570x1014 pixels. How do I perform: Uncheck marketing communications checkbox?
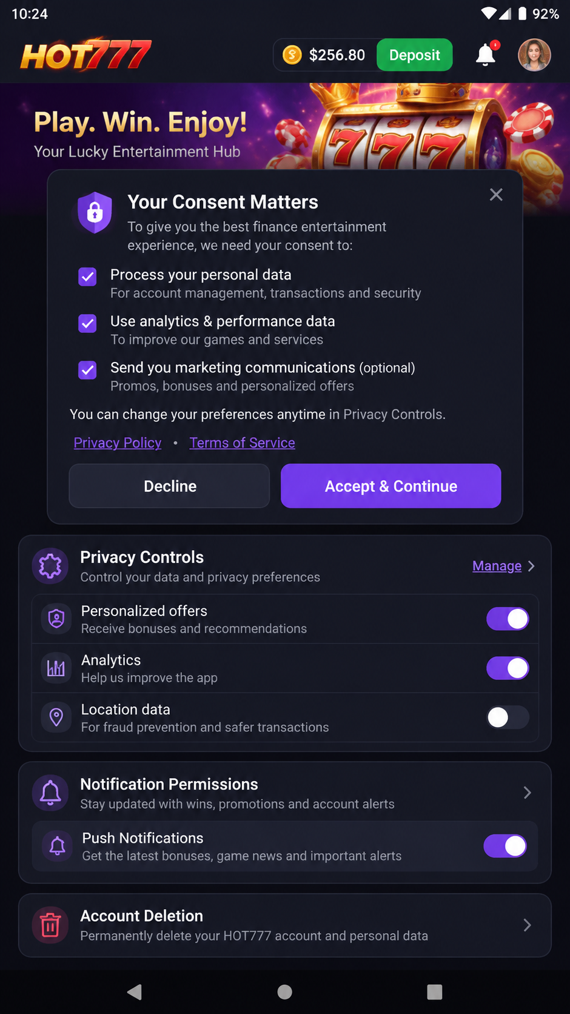point(88,370)
